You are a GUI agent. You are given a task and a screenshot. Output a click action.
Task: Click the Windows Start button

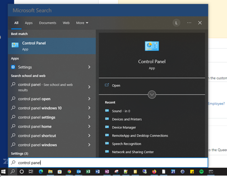pos(3,172)
